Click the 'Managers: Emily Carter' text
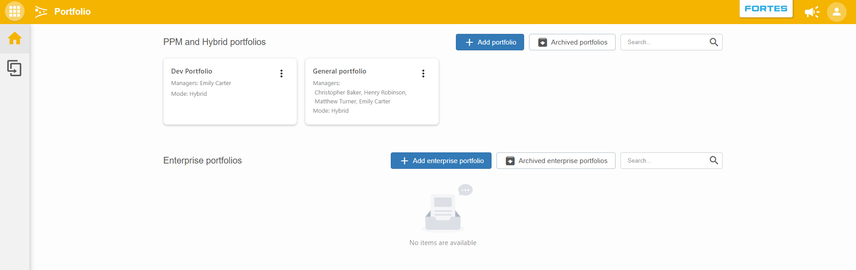The width and height of the screenshot is (856, 270). [201, 83]
